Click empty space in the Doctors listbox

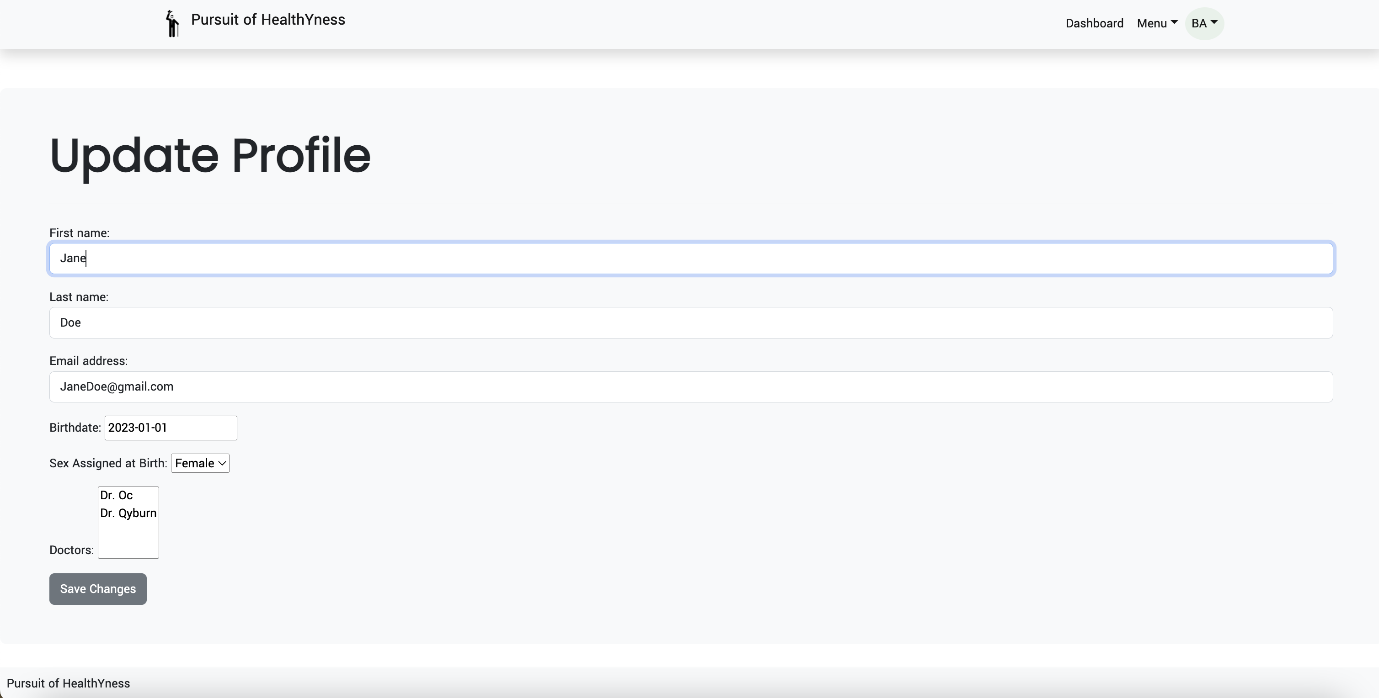[x=128, y=539]
